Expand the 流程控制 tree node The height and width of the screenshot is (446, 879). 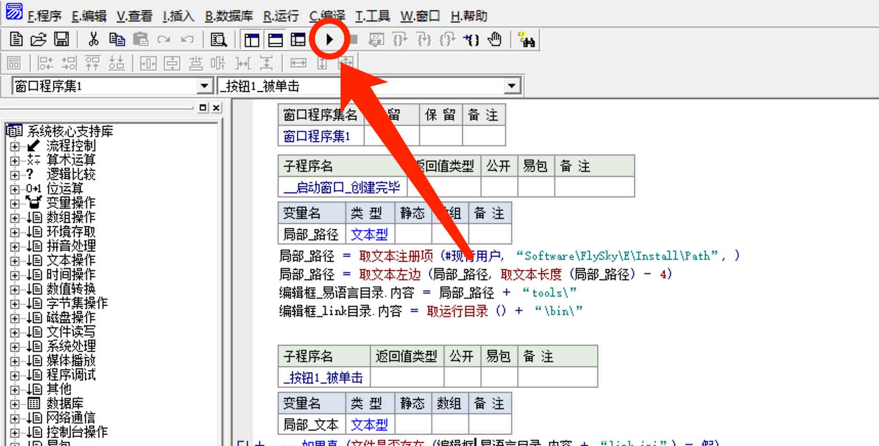14,146
